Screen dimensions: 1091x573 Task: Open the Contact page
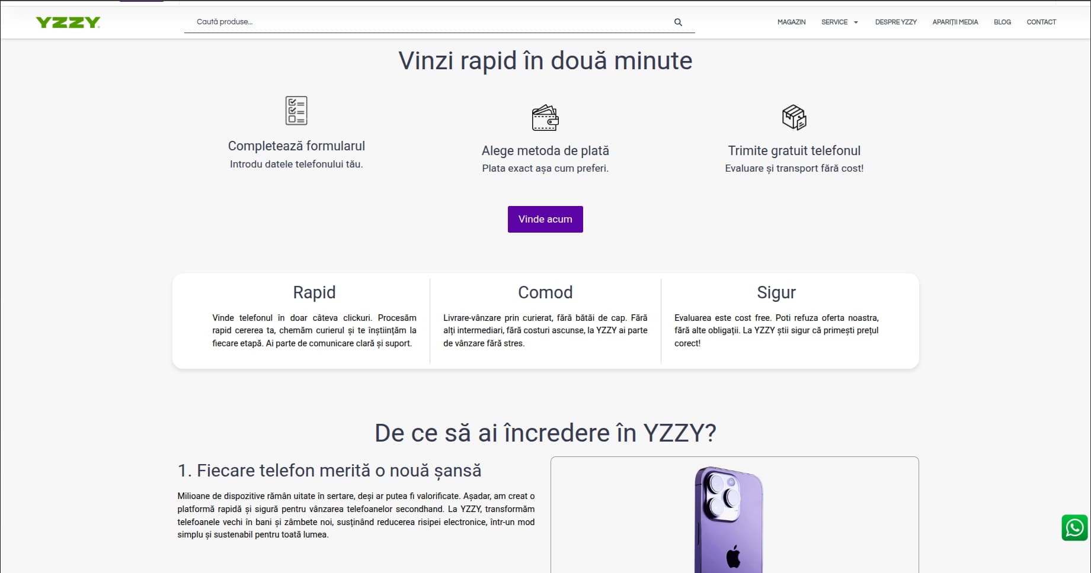1041,22
